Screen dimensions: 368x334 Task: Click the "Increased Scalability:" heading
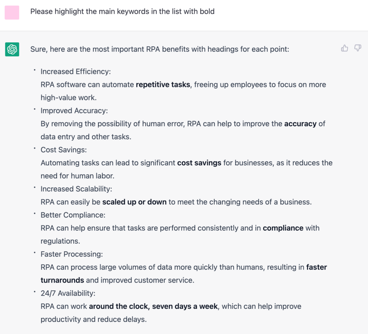[76, 189]
